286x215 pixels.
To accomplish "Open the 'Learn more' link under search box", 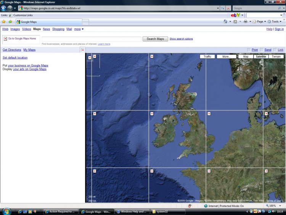I will point(104,44).
